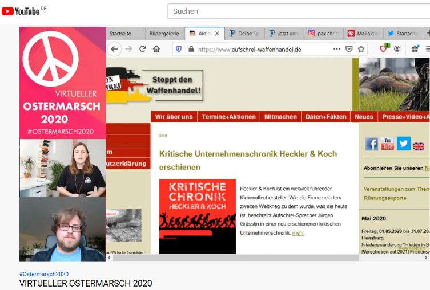Click the YouTube icon in the website sidebar
430x290 pixels.
(388, 144)
